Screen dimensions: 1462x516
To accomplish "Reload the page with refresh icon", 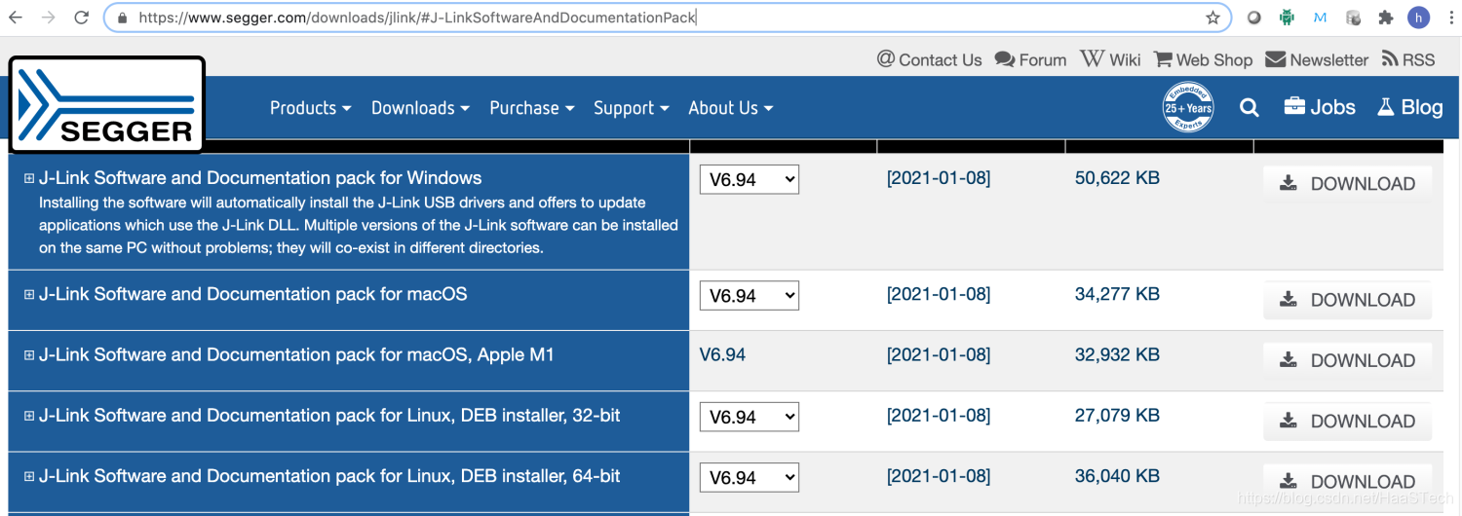I will [x=82, y=18].
